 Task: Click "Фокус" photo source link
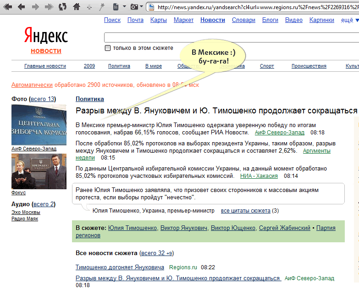[18, 192]
